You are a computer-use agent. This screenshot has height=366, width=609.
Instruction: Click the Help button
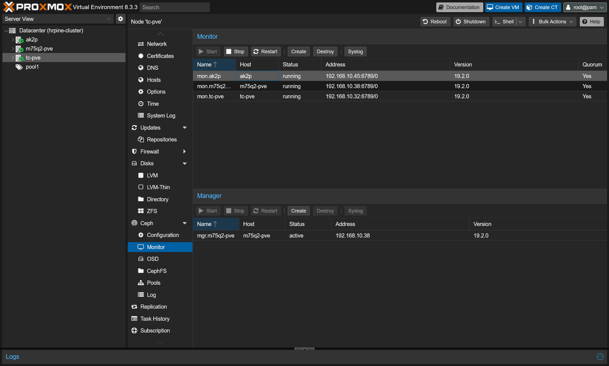pyautogui.click(x=592, y=22)
